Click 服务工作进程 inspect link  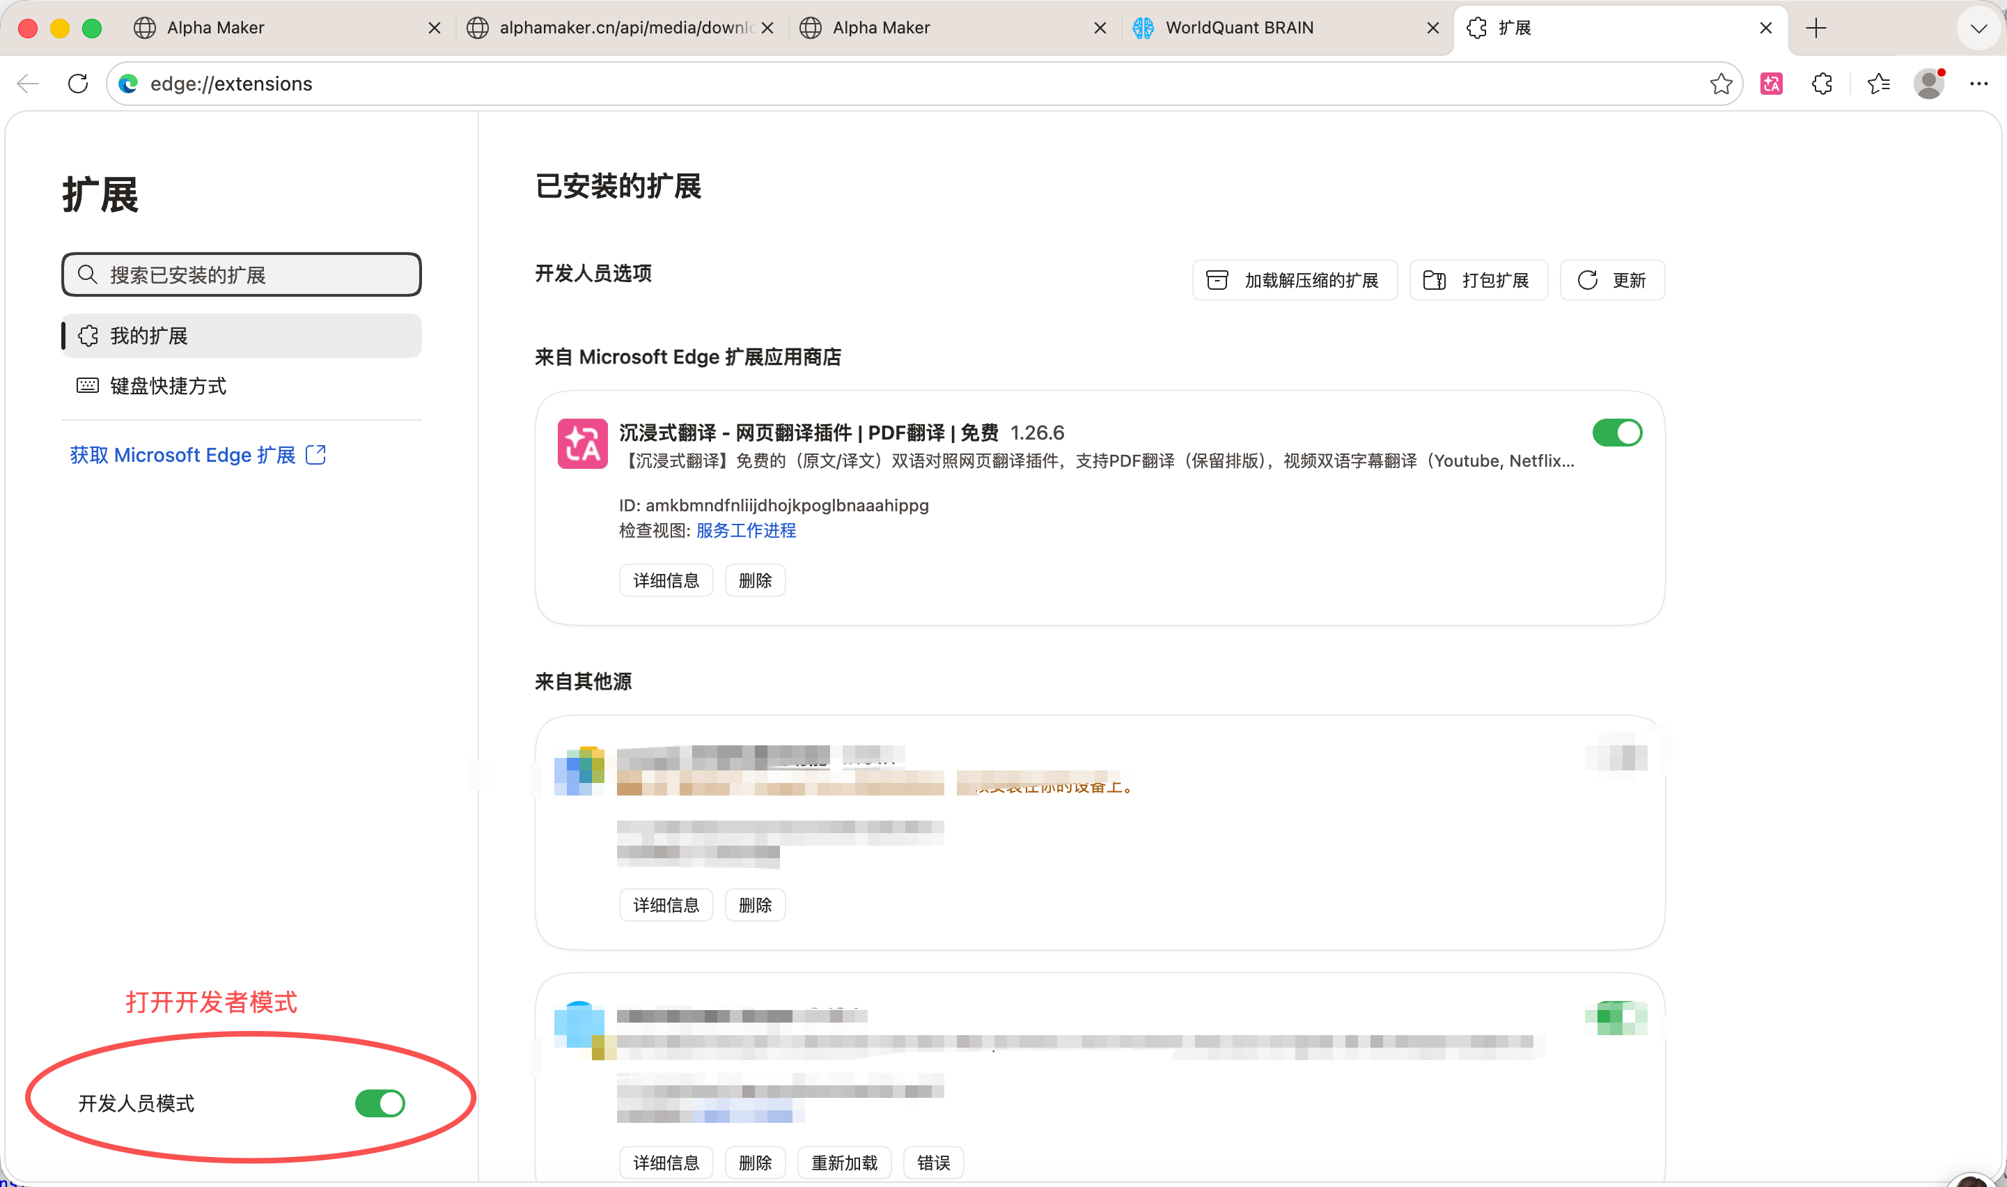(745, 530)
